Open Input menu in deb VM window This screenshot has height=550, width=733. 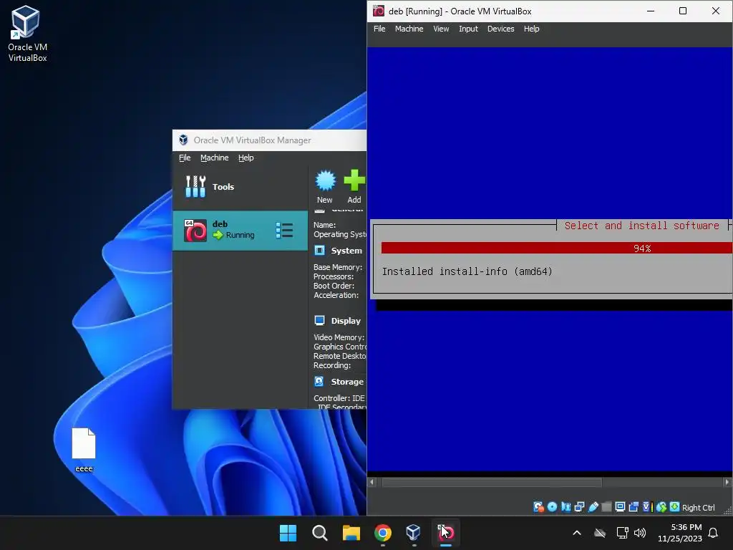(468, 29)
